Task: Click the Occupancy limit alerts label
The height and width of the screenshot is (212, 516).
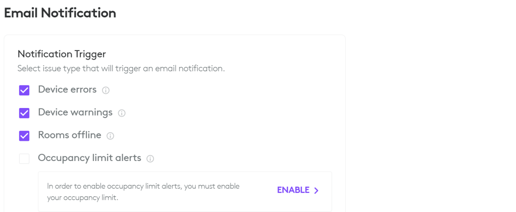Action: point(89,158)
